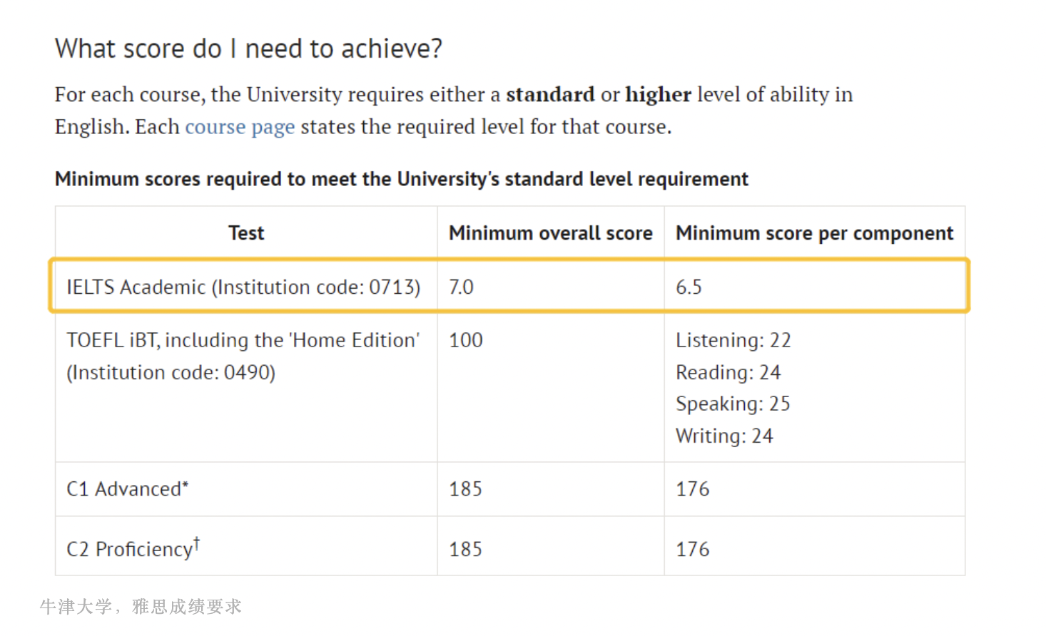Select the "Reading: 24" line
The height and width of the screenshot is (636, 1046).
coord(728,372)
